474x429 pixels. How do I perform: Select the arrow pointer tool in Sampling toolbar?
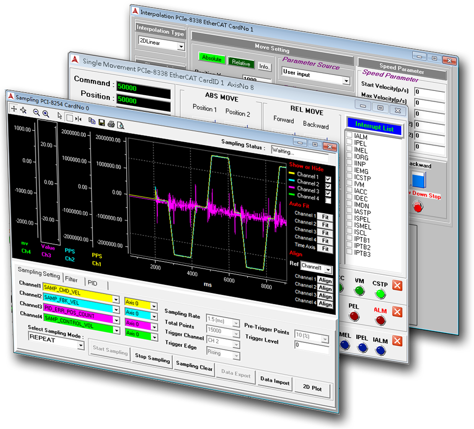pyautogui.click(x=60, y=116)
